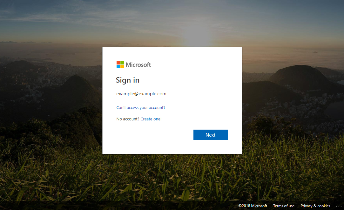Click the ©2018 Microsoft footer text
The height and width of the screenshot is (210, 344).
(253, 206)
